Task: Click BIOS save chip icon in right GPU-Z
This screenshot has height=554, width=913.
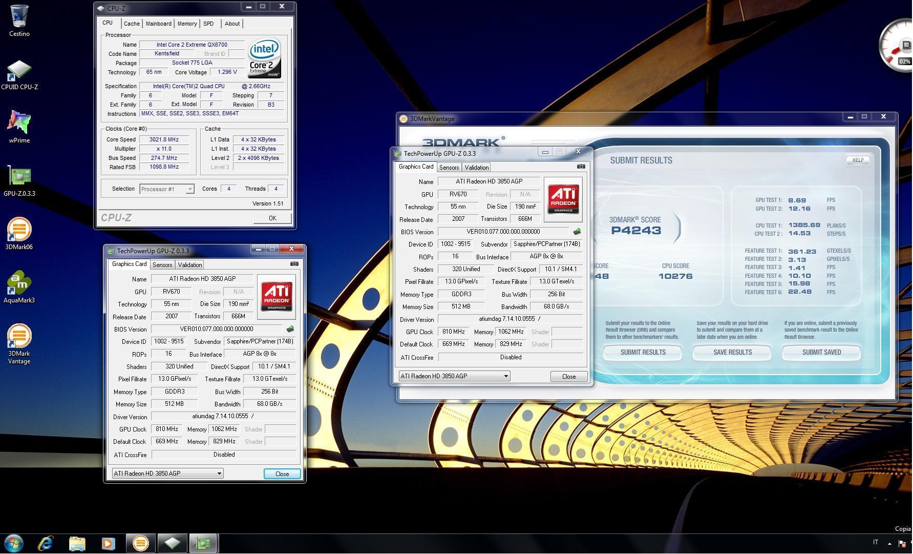Action: tap(577, 232)
